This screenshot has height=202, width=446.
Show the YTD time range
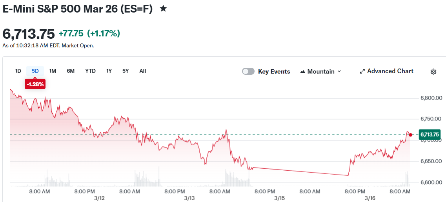coord(90,71)
